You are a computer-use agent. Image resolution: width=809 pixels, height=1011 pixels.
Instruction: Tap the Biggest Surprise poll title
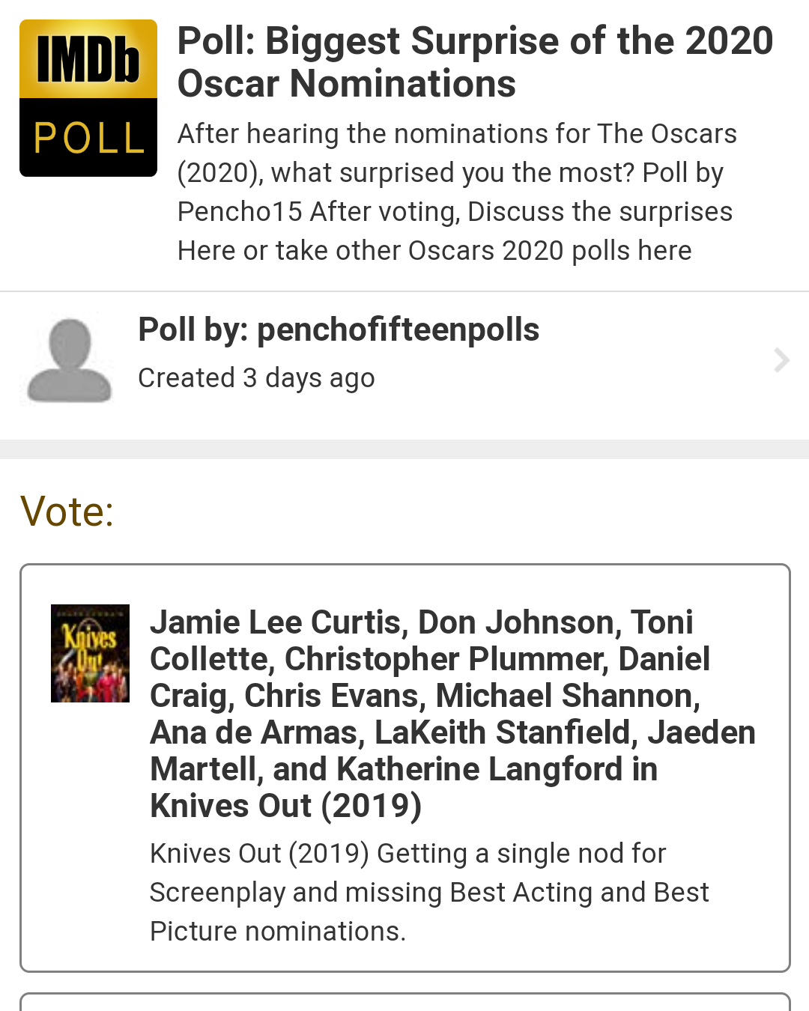point(474,61)
